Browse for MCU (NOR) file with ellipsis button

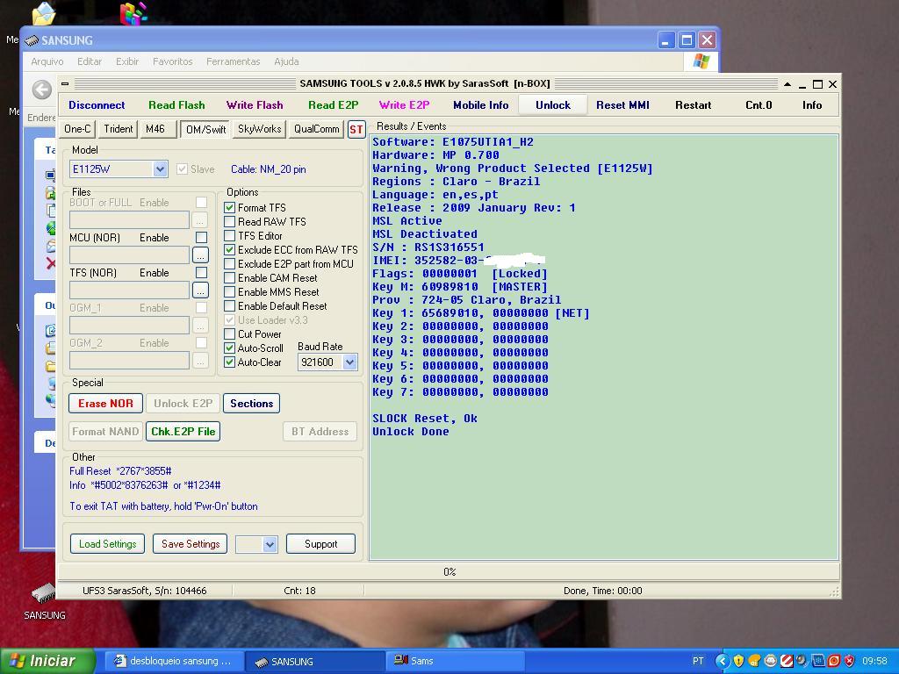click(x=200, y=255)
